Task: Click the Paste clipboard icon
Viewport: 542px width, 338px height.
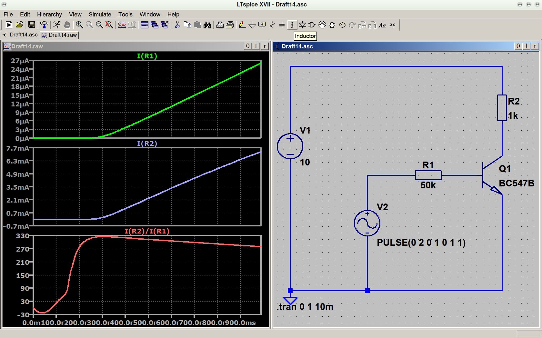Action: (197, 25)
